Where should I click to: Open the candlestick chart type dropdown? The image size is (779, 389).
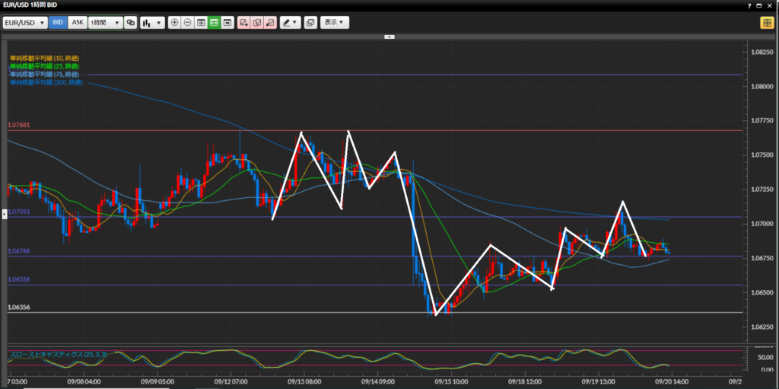[152, 23]
